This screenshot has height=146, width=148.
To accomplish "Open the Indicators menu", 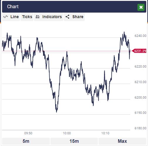I will [x=49, y=17].
